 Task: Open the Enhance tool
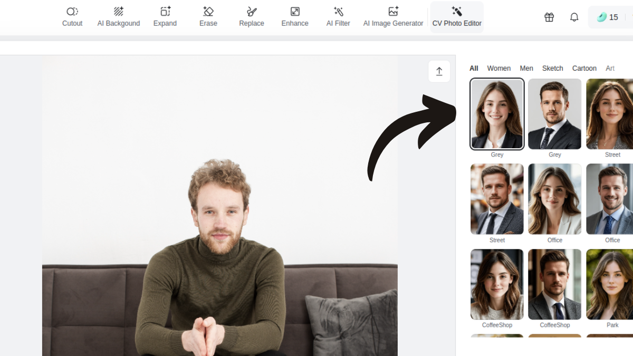click(294, 17)
